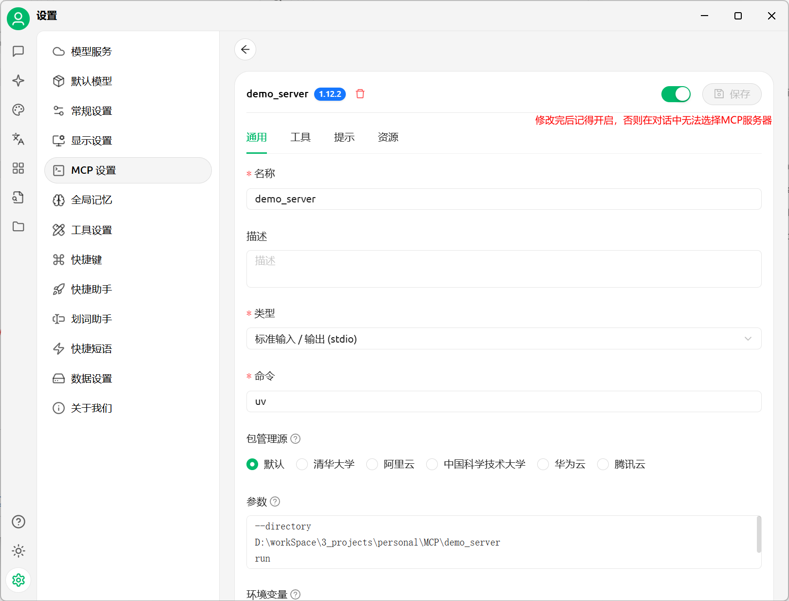Open the mini apps grid icon
The image size is (789, 601).
point(19,168)
